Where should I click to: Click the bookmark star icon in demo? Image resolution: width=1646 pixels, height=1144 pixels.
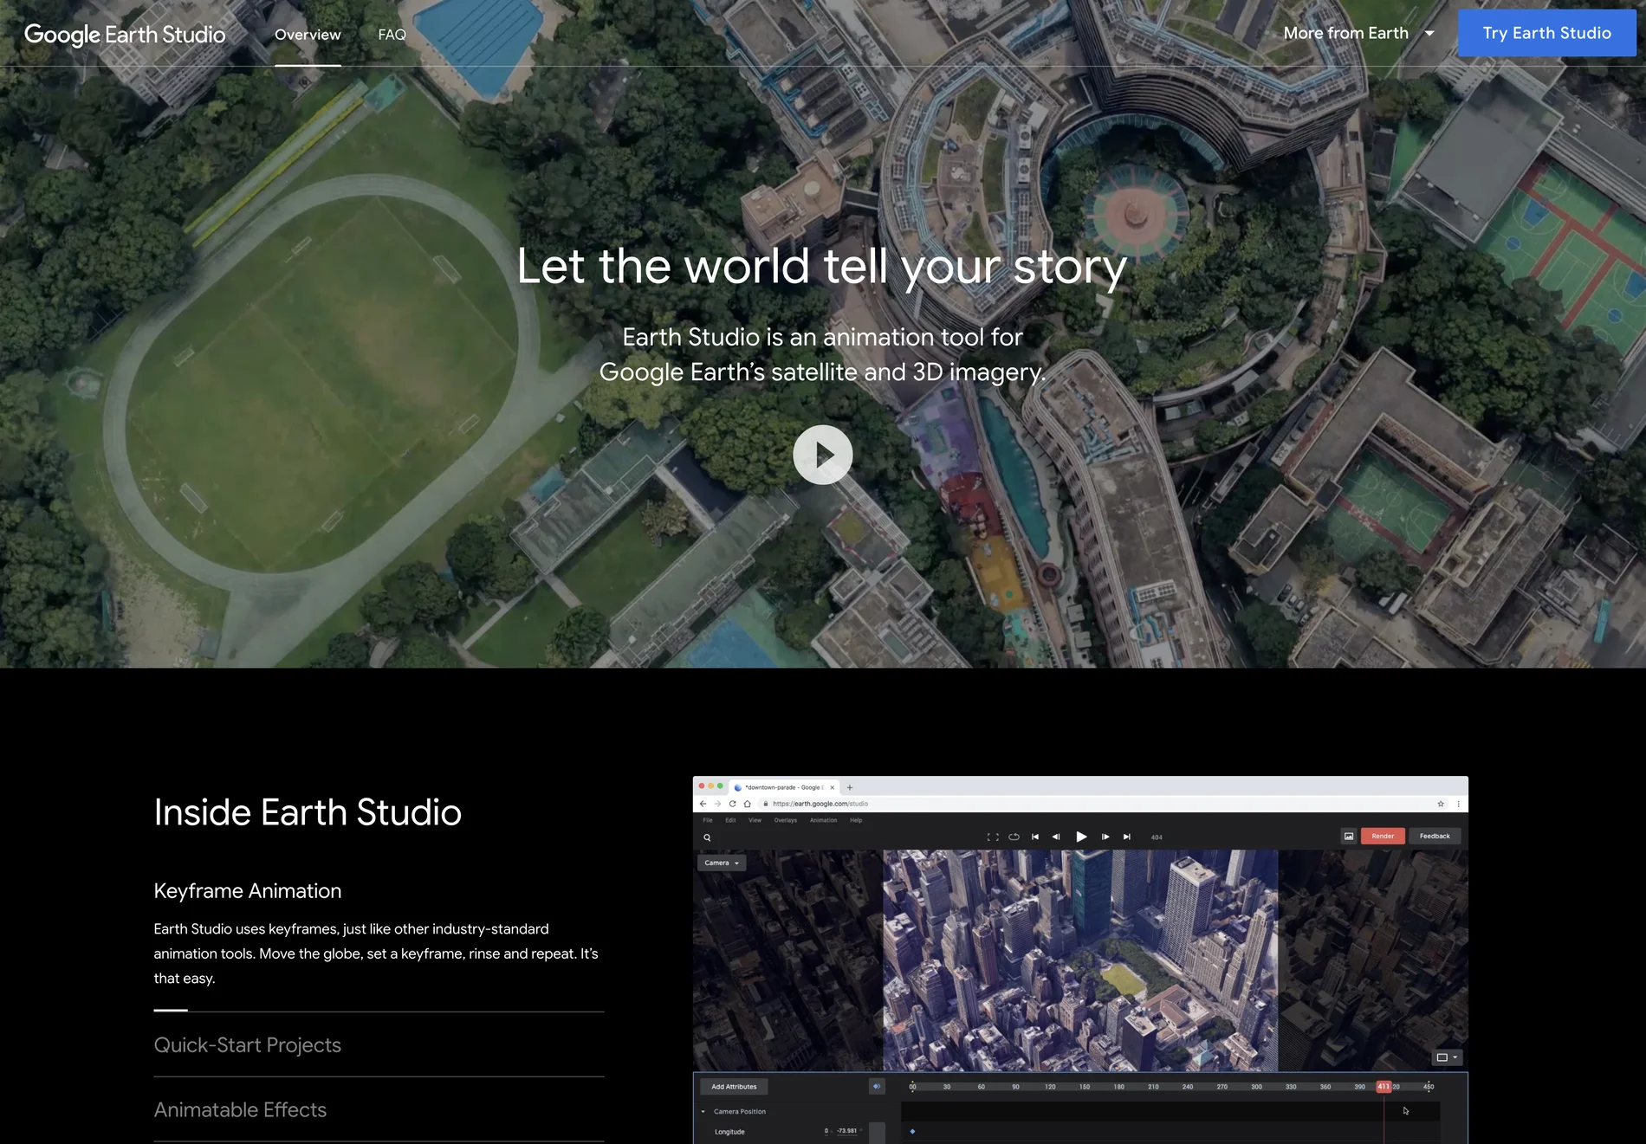click(1441, 804)
